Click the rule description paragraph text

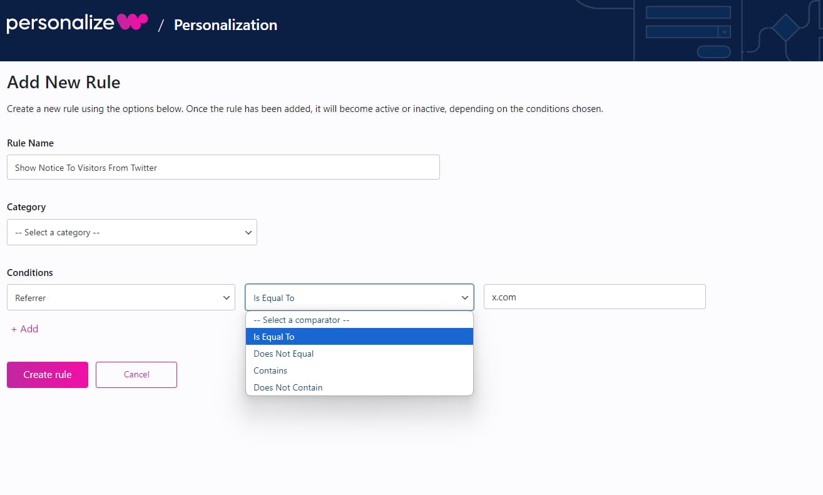(305, 109)
